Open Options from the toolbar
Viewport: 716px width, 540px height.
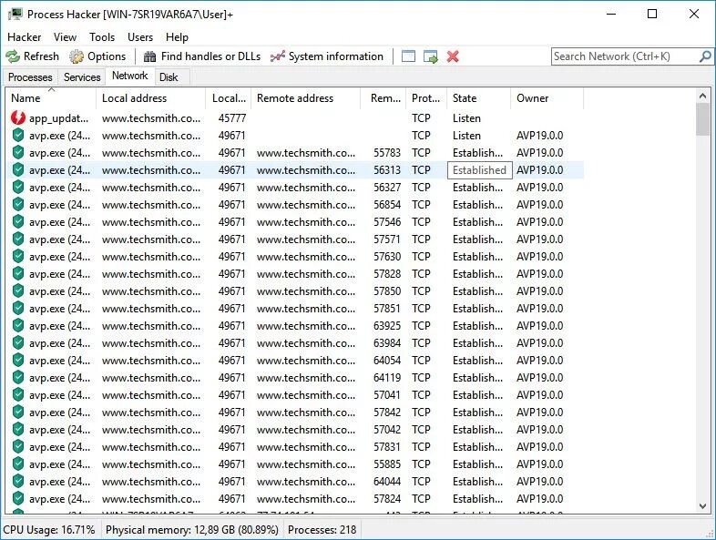click(x=97, y=56)
